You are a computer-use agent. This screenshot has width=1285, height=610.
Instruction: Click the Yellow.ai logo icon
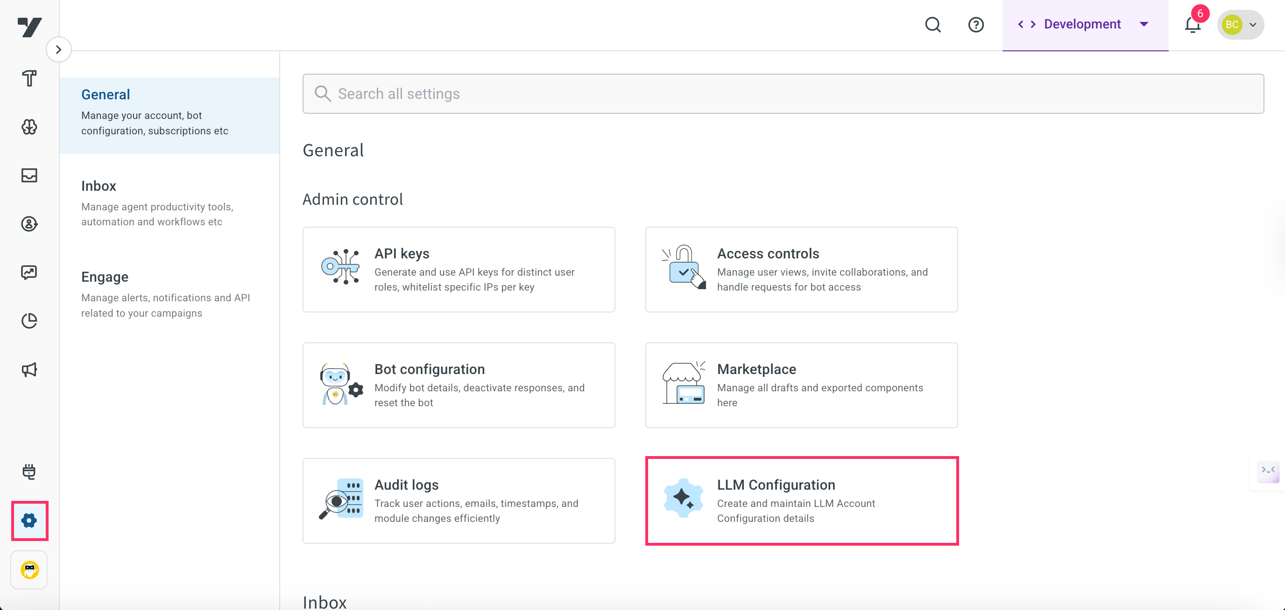pos(29,27)
